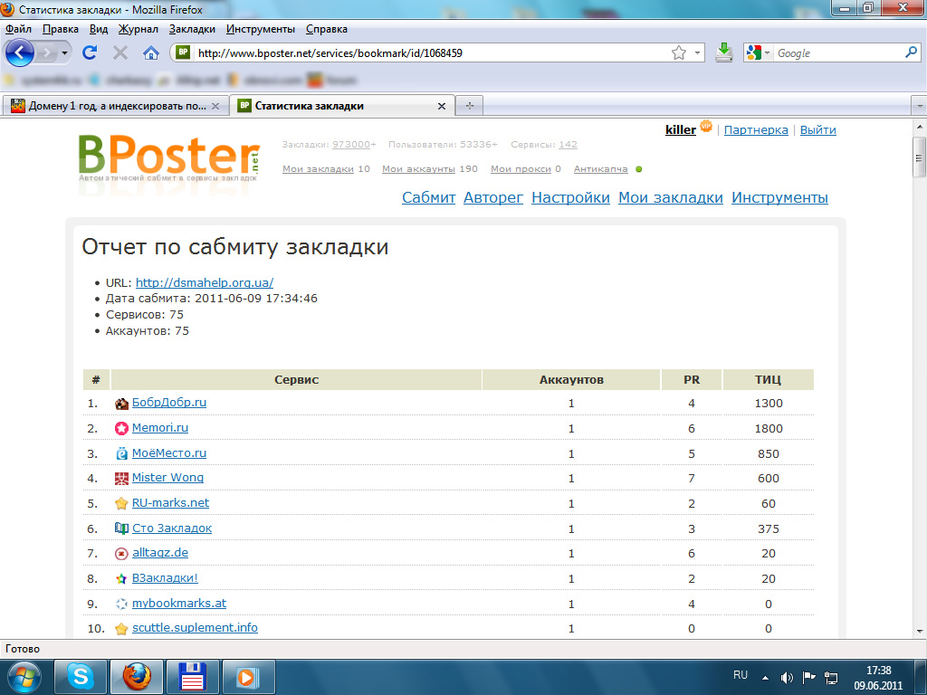Open the Mister Wong service link
The image size is (927, 695).
point(167,478)
